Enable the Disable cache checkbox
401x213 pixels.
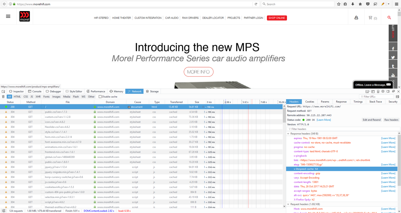100,97
